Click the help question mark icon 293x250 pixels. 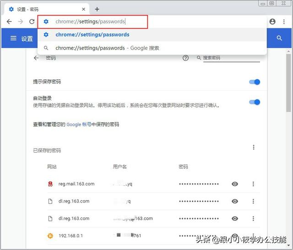click(x=185, y=58)
